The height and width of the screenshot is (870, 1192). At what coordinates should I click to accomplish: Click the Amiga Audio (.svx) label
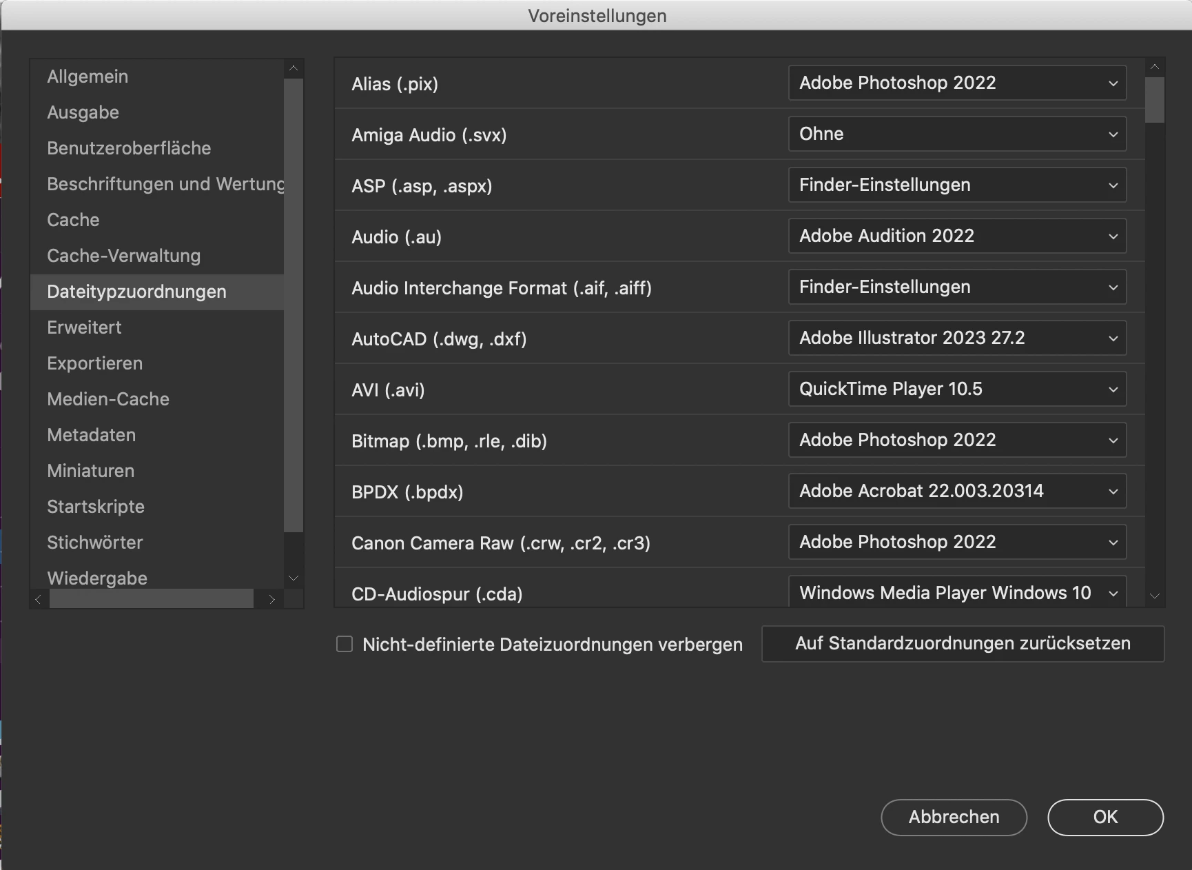pos(429,135)
